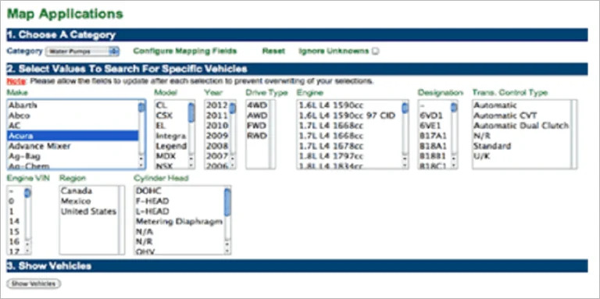Choose Engine VIN value 16

pyautogui.click(x=16, y=242)
